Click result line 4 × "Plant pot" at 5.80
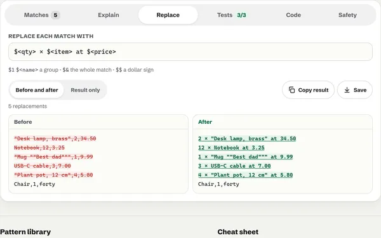 pyautogui.click(x=245, y=175)
